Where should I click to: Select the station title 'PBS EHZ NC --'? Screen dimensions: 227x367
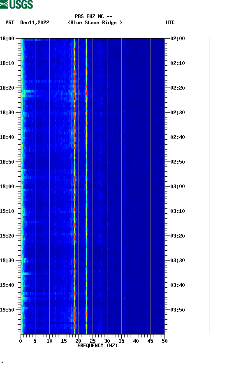pyautogui.click(x=94, y=16)
